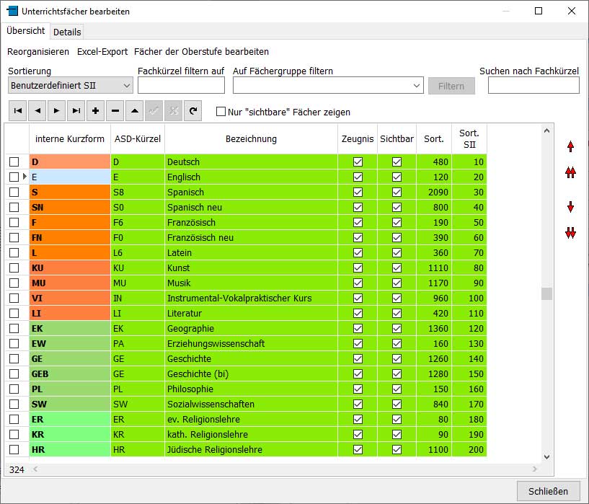Click the Sort value 2090 cell
The image size is (589, 504).
pyautogui.click(x=434, y=193)
